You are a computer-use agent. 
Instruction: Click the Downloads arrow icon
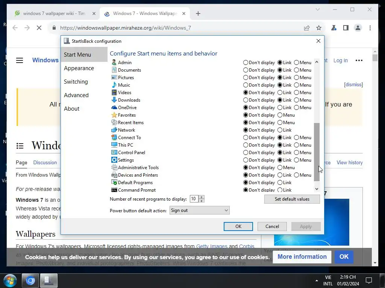click(x=114, y=100)
